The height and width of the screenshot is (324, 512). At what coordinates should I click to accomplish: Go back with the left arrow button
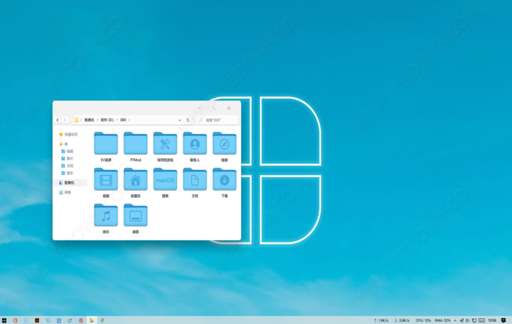(x=58, y=120)
